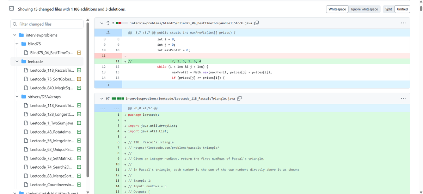Screen dimensions: 423x194
Task: Click Leetcode_118_PascalsTri... under the leetcode folder
Action: click(x=51, y=70)
